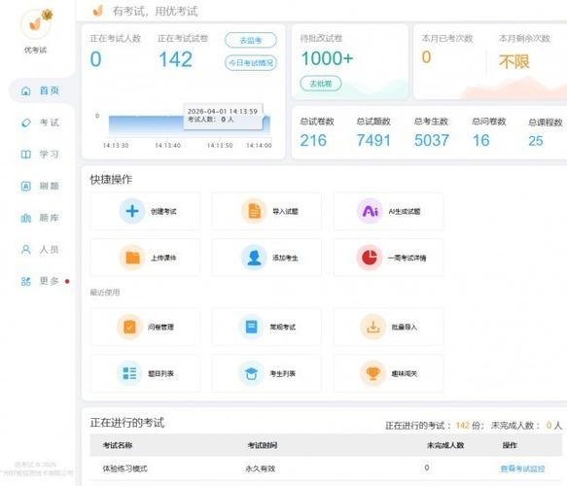This screenshot has width=567, height=486.
Task: Click the 考试时间 column header
Action: click(263, 445)
